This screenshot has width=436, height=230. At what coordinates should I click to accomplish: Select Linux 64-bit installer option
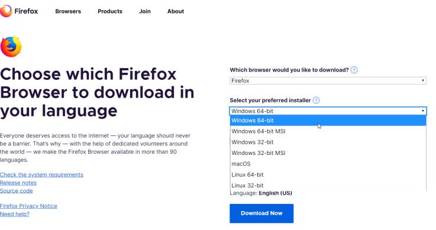pos(328,175)
